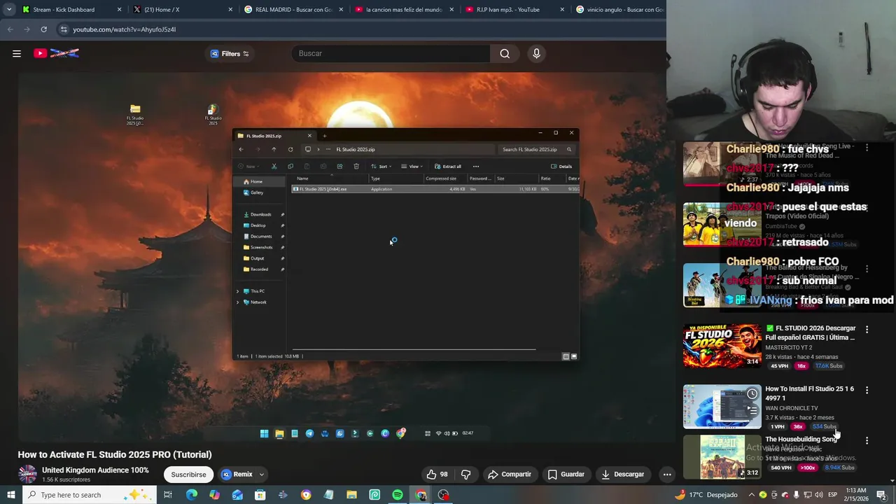Open the View dropdown in the video's explorer
The width and height of the screenshot is (896, 504).
(x=412, y=167)
